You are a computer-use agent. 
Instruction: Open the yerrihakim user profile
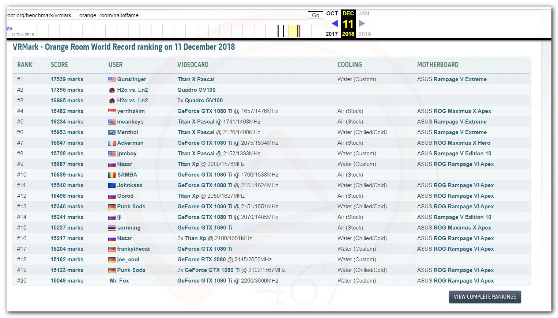pos(131,111)
